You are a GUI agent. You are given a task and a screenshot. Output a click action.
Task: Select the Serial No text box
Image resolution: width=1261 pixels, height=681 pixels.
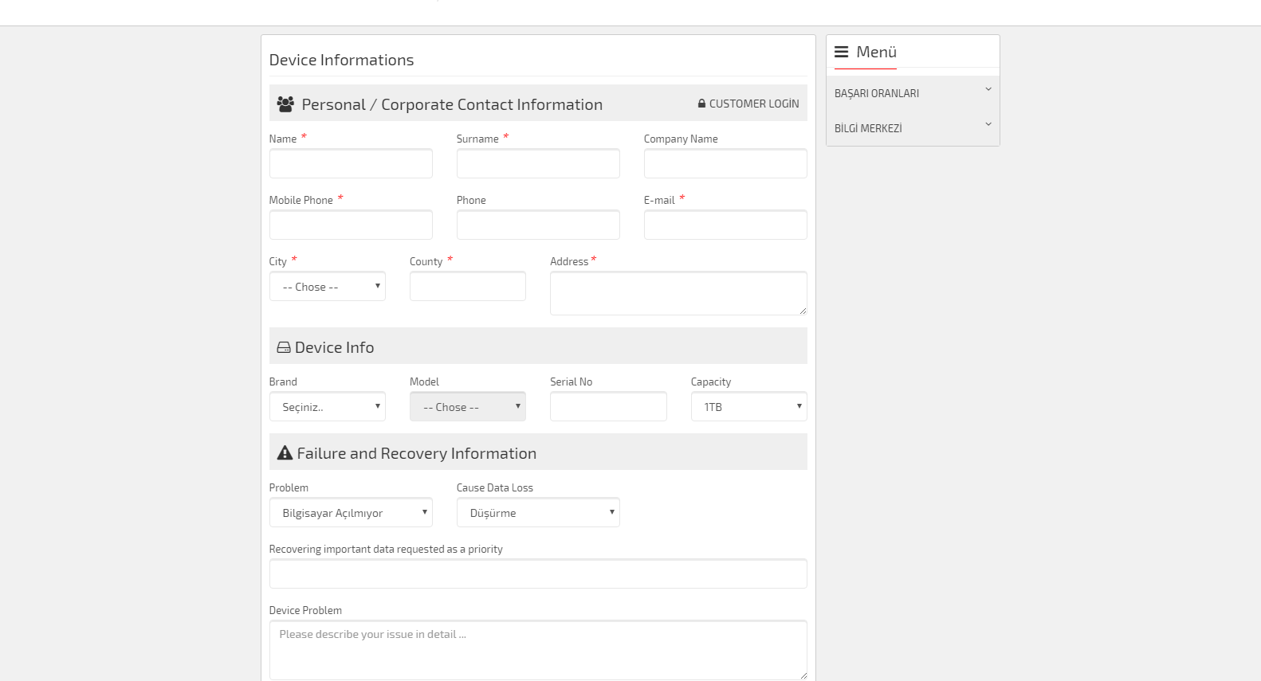coord(608,407)
